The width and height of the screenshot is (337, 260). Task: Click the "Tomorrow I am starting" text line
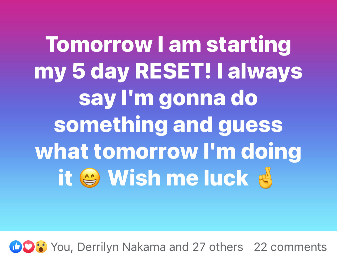click(x=168, y=44)
